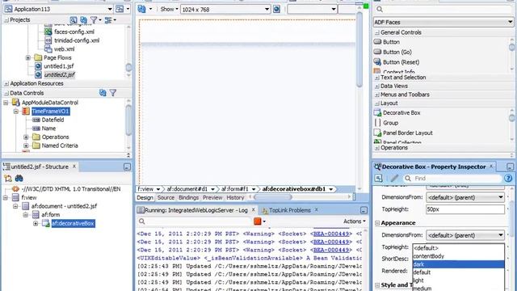The image size is (517, 291).
Task: Expand the af:decorativeBox node
Action: point(36,224)
